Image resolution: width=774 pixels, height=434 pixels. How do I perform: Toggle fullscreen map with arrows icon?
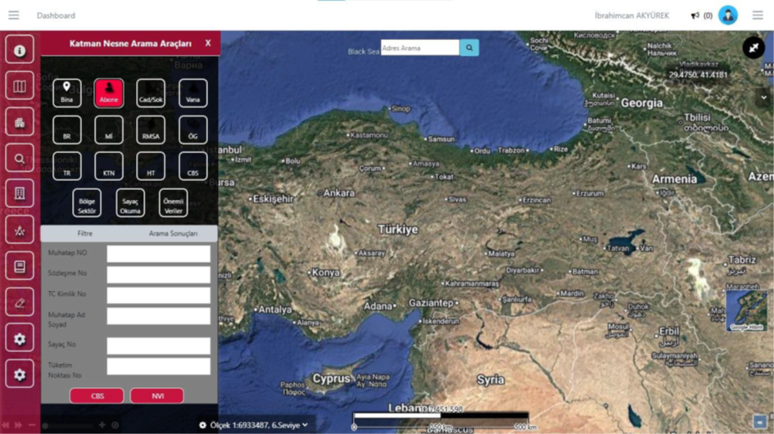(x=753, y=47)
